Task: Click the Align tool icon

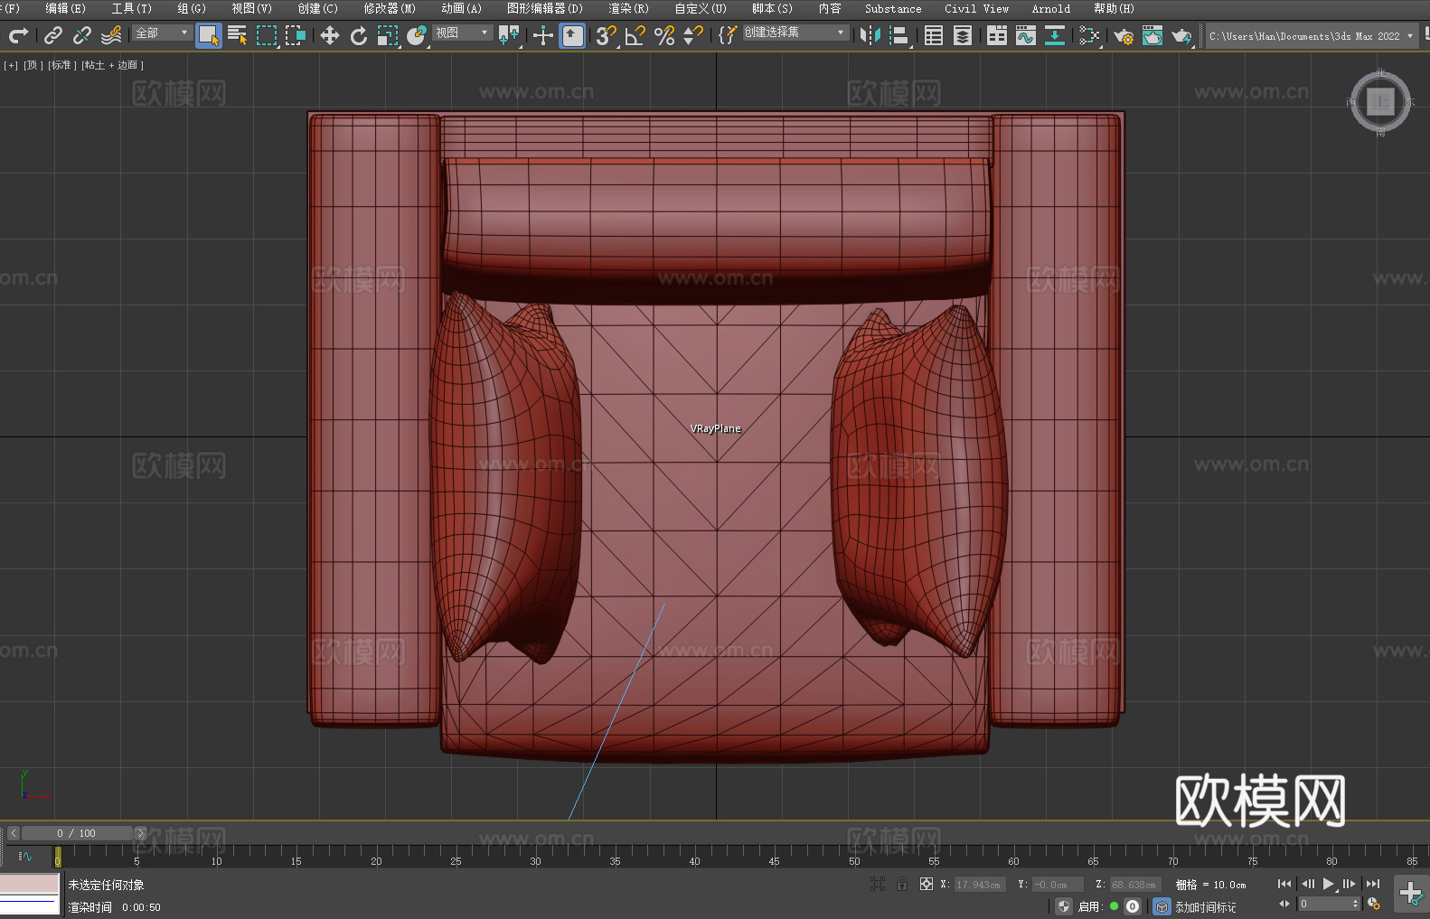Action: click(x=899, y=35)
